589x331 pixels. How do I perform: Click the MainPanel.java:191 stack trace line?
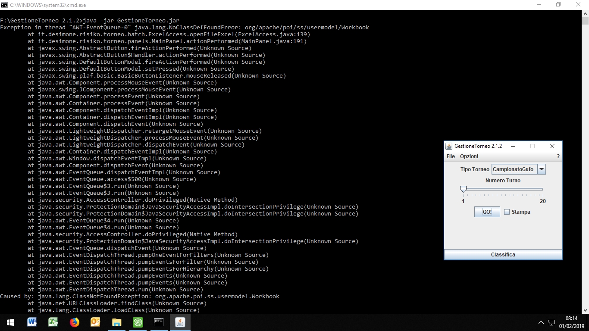(167, 41)
